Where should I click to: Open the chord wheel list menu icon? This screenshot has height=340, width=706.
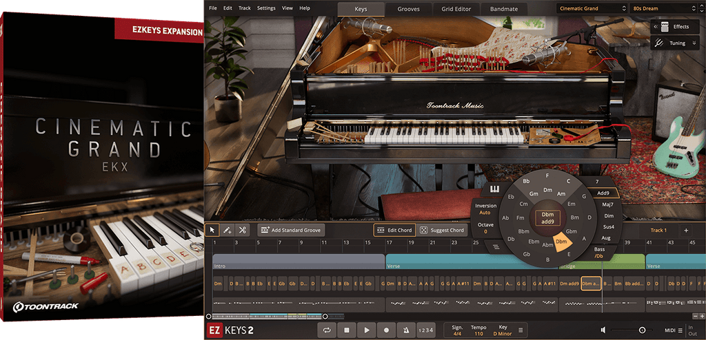click(x=496, y=246)
